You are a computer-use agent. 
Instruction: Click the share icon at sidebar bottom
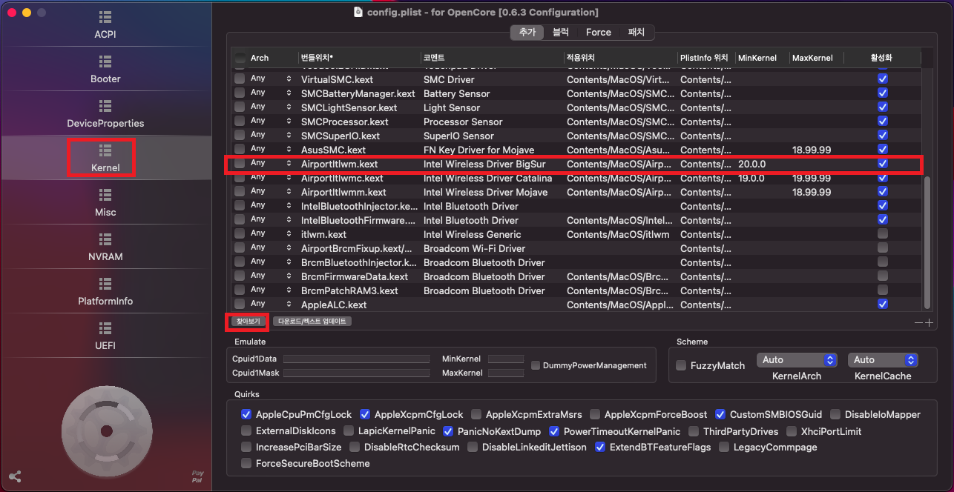15,476
